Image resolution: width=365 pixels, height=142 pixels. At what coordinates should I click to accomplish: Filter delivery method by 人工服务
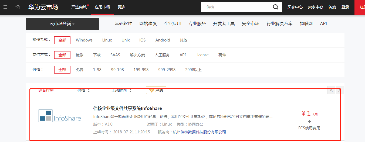[162, 55]
